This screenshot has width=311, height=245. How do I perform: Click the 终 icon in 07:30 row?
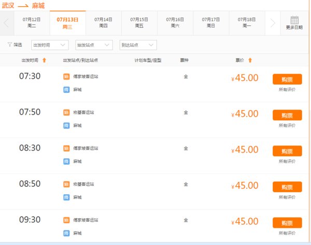pos(66,90)
